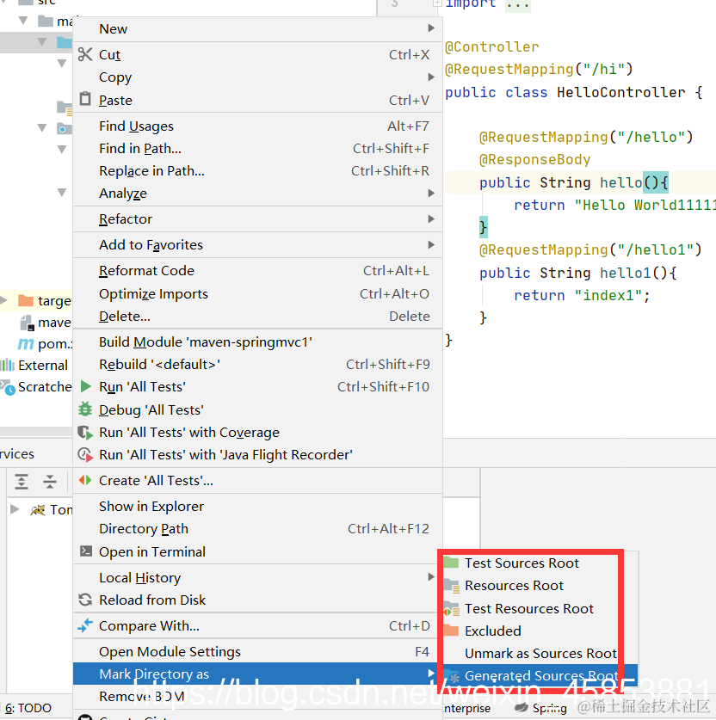Expand the Copy submenu arrow

pos(431,77)
